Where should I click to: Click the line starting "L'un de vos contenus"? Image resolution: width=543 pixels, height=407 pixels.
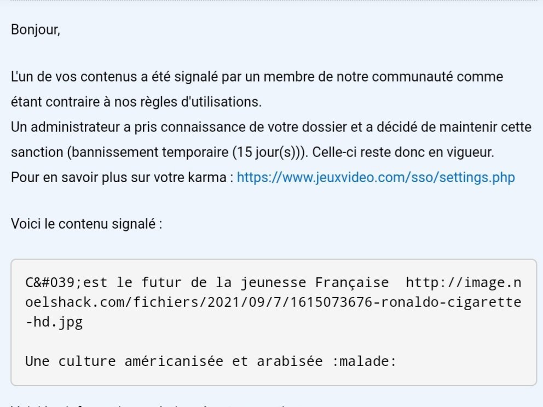pos(257,77)
